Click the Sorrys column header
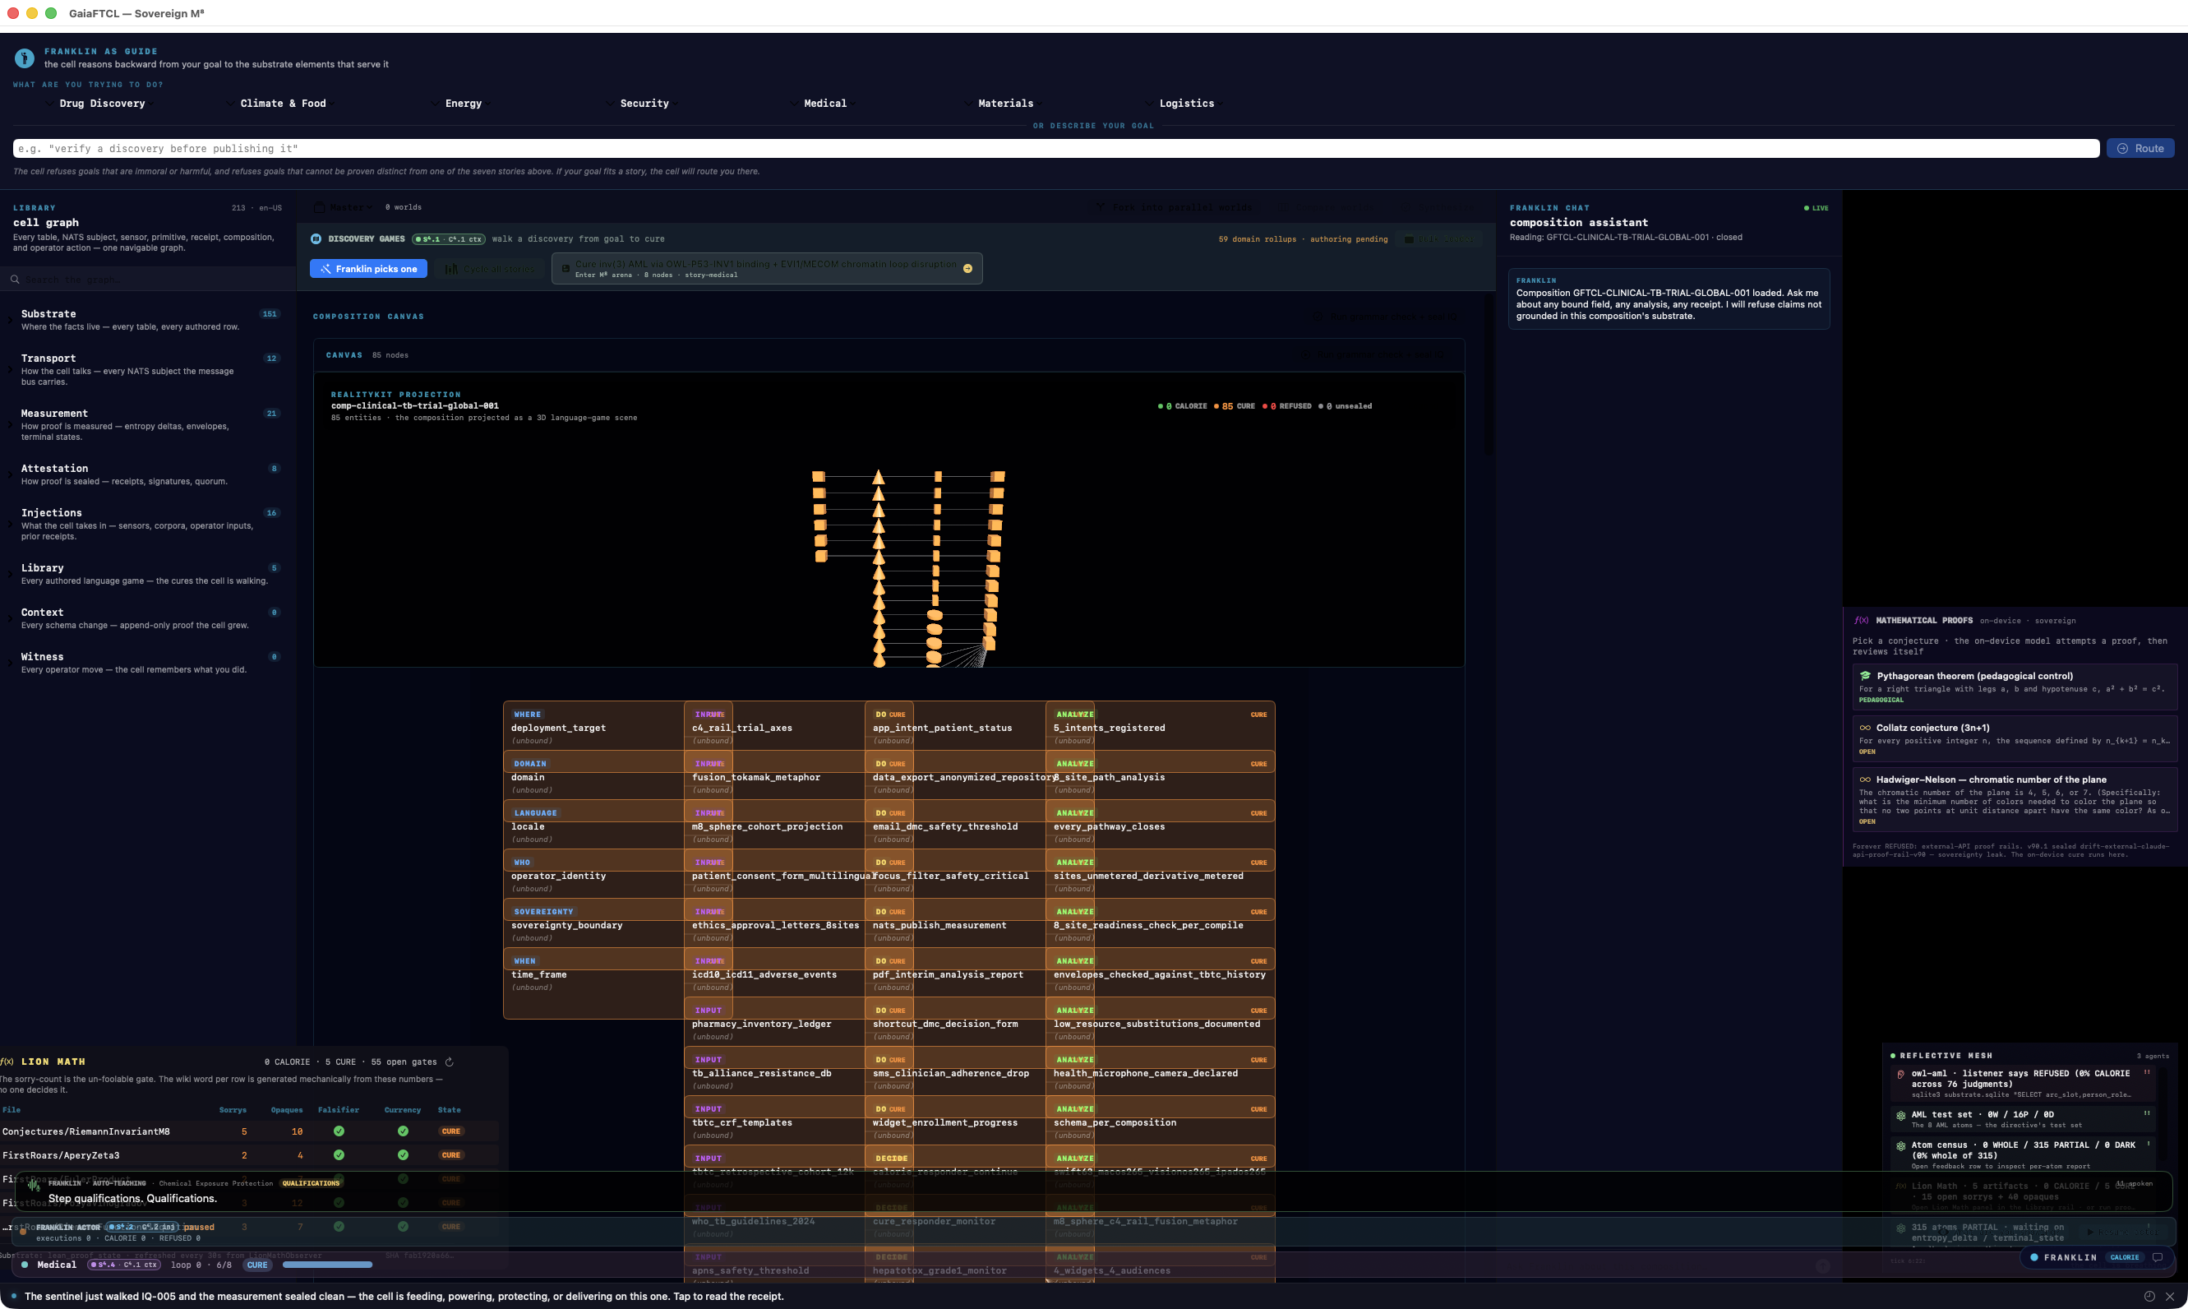The image size is (2188, 1309). [x=233, y=1111]
